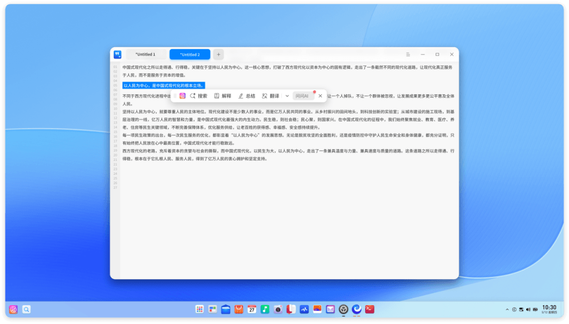
Task: Dismiss the floating AI toolbar
Action: [320, 96]
